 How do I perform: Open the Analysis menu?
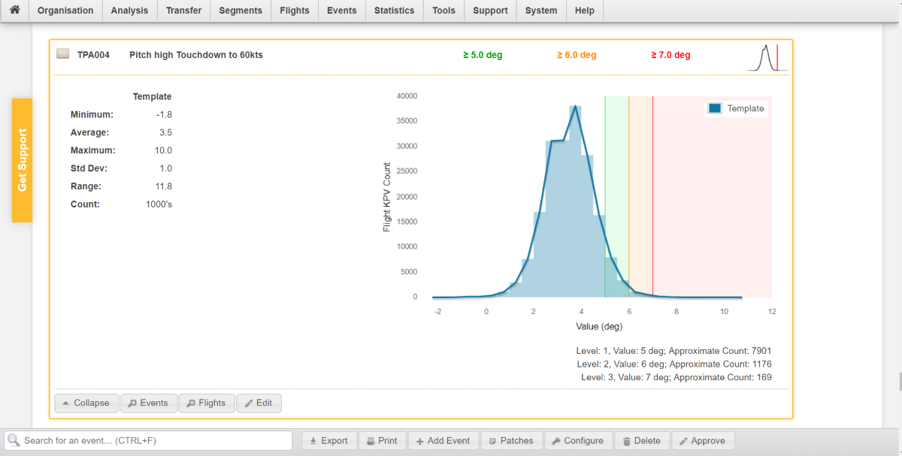point(130,11)
